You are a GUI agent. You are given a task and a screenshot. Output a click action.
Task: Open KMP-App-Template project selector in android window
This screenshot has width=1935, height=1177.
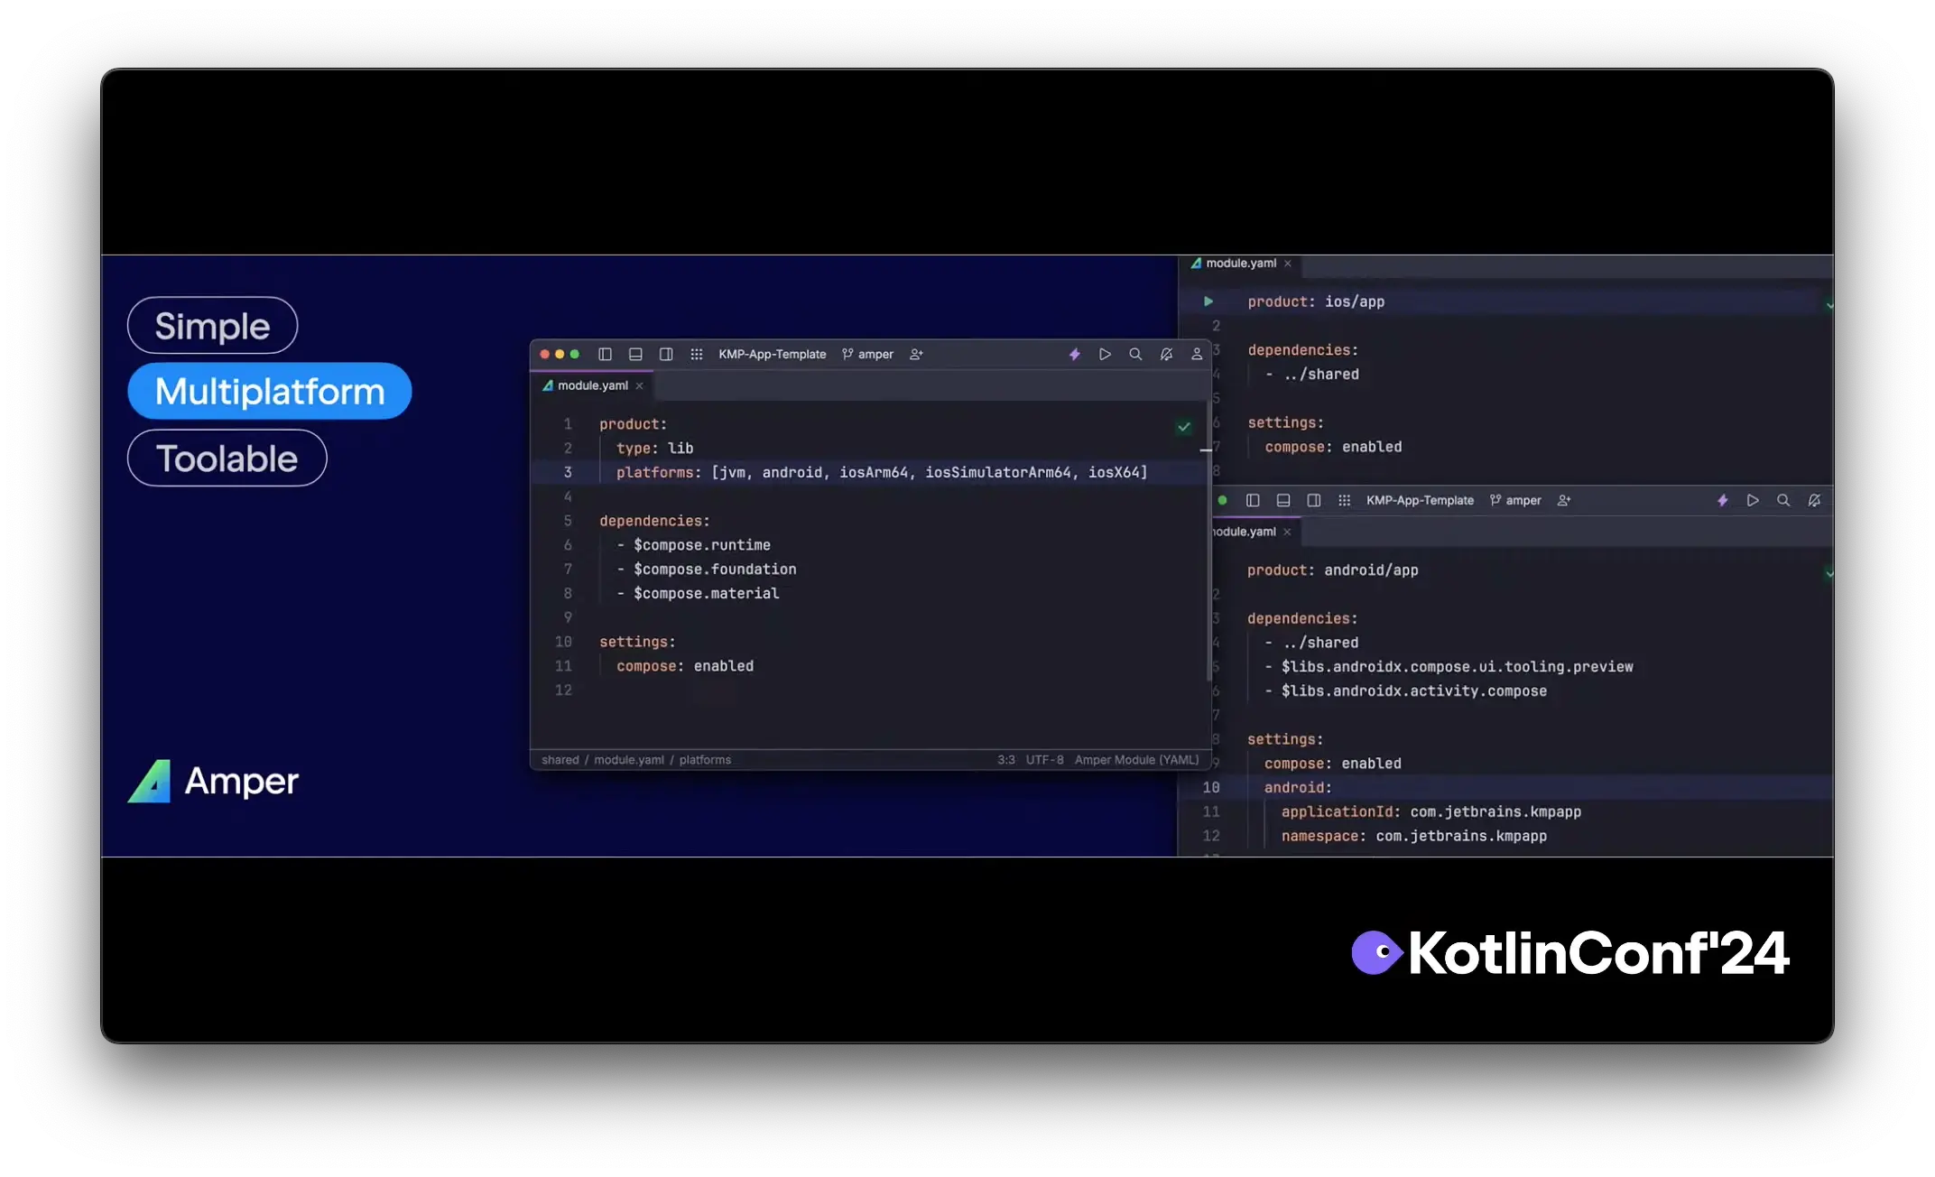click(1420, 501)
